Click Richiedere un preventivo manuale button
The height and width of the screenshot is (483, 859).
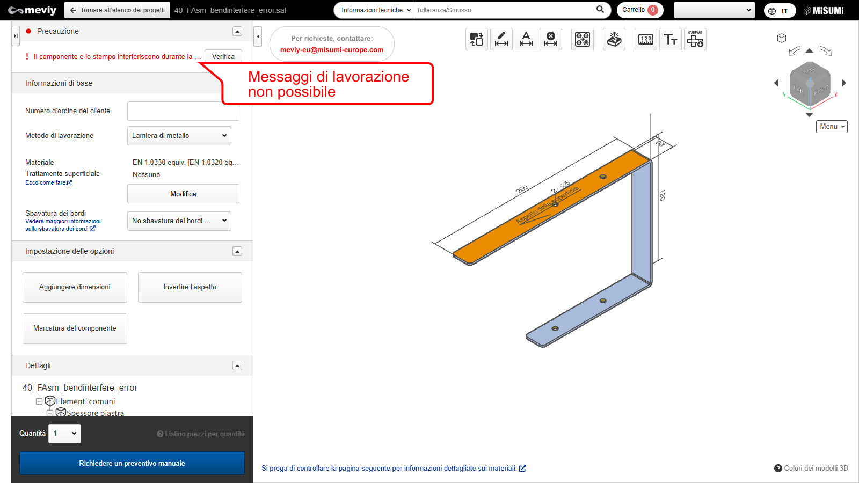tap(132, 463)
